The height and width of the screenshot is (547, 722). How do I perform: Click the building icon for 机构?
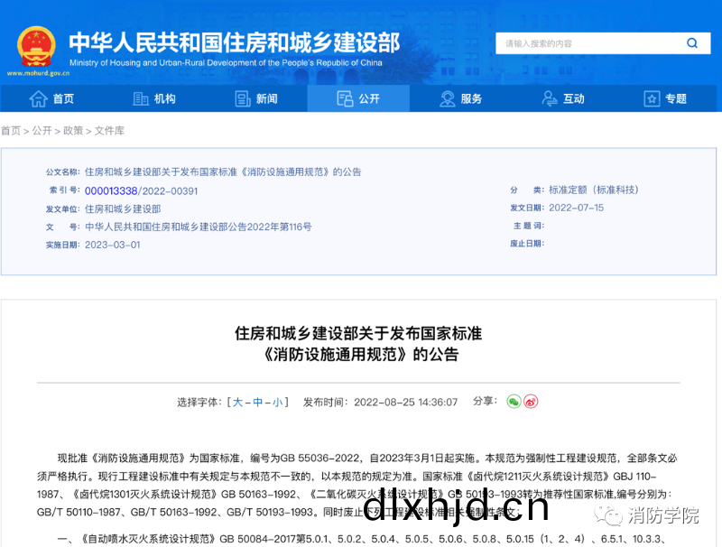(141, 98)
